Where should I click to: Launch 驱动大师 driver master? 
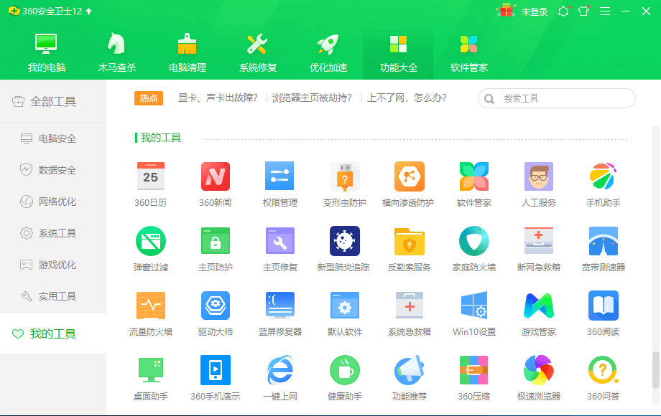click(x=216, y=313)
